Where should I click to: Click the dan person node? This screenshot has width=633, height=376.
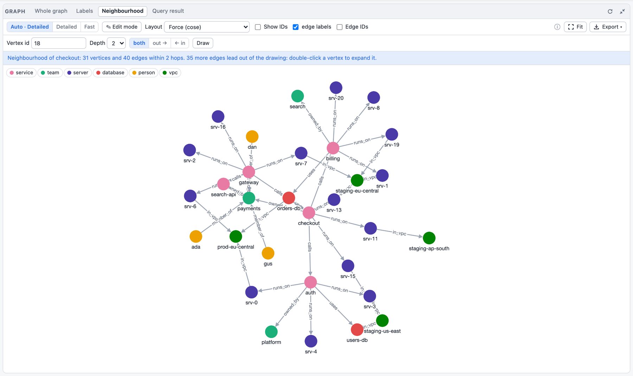point(252,136)
